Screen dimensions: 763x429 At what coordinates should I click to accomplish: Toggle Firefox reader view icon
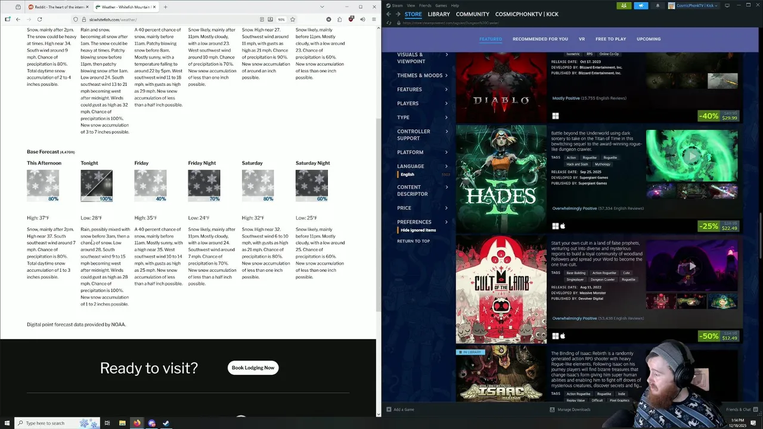(x=262, y=19)
